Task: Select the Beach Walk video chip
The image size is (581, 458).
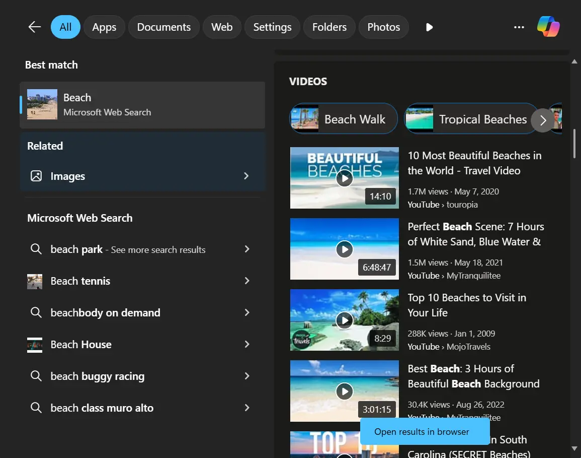Action: click(344, 119)
